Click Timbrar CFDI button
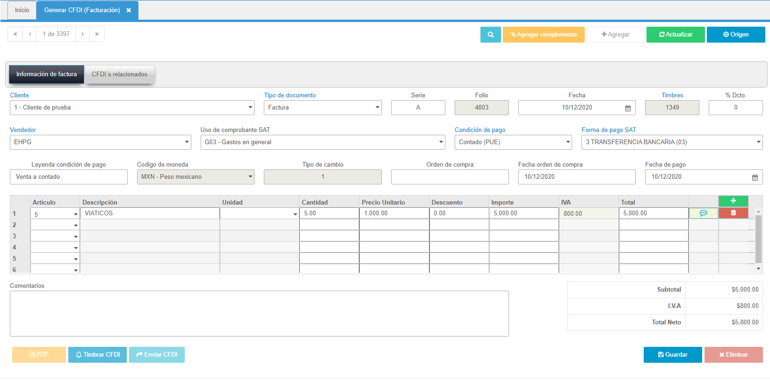This screenshot has width=770, height=381. (97, 355)
